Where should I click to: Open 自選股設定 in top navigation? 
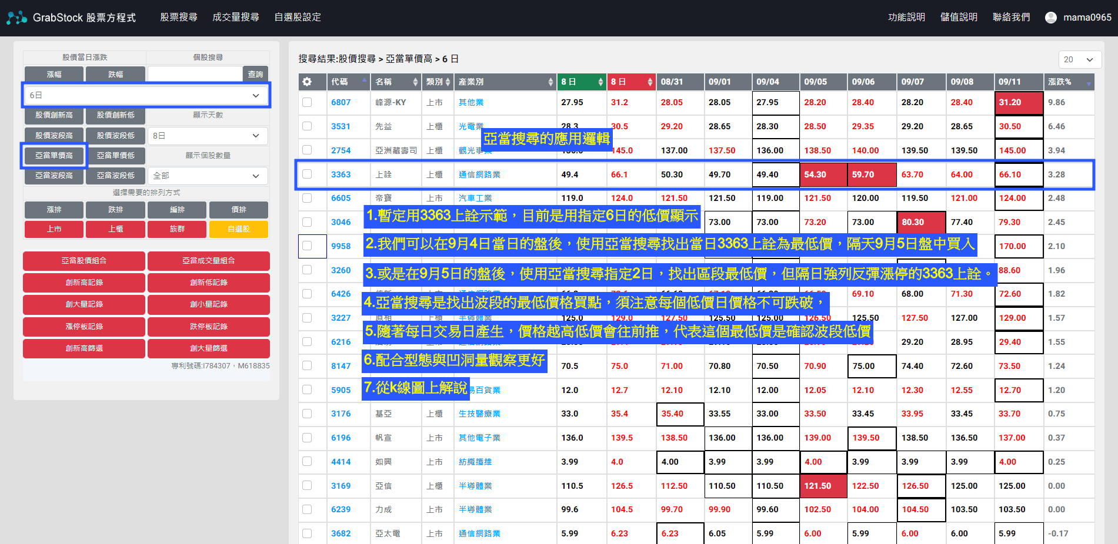point(298,18)
